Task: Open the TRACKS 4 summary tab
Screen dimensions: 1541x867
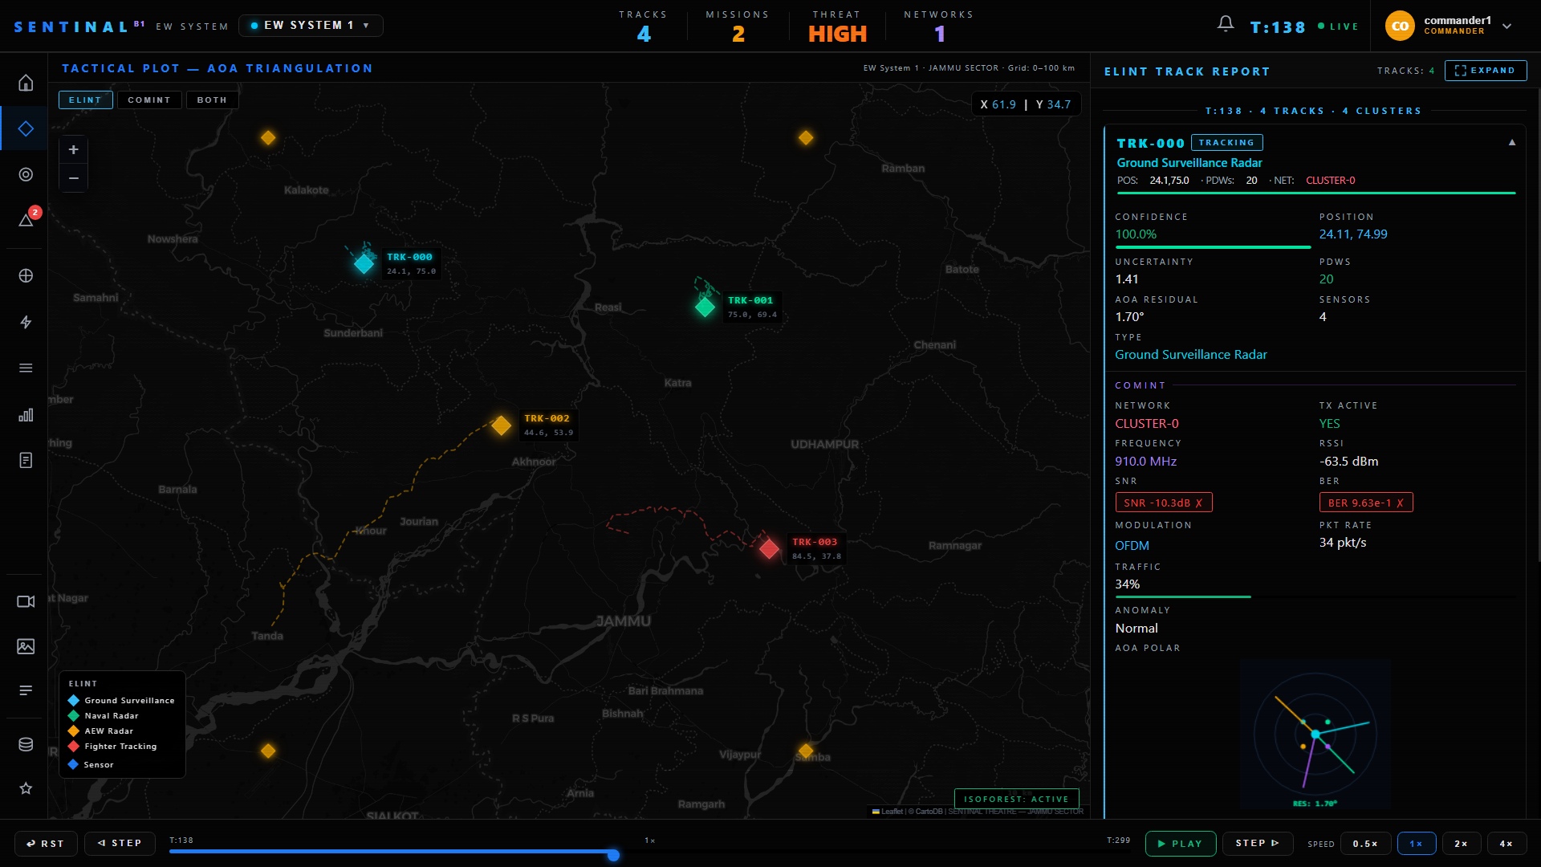Action: [643, 26]
